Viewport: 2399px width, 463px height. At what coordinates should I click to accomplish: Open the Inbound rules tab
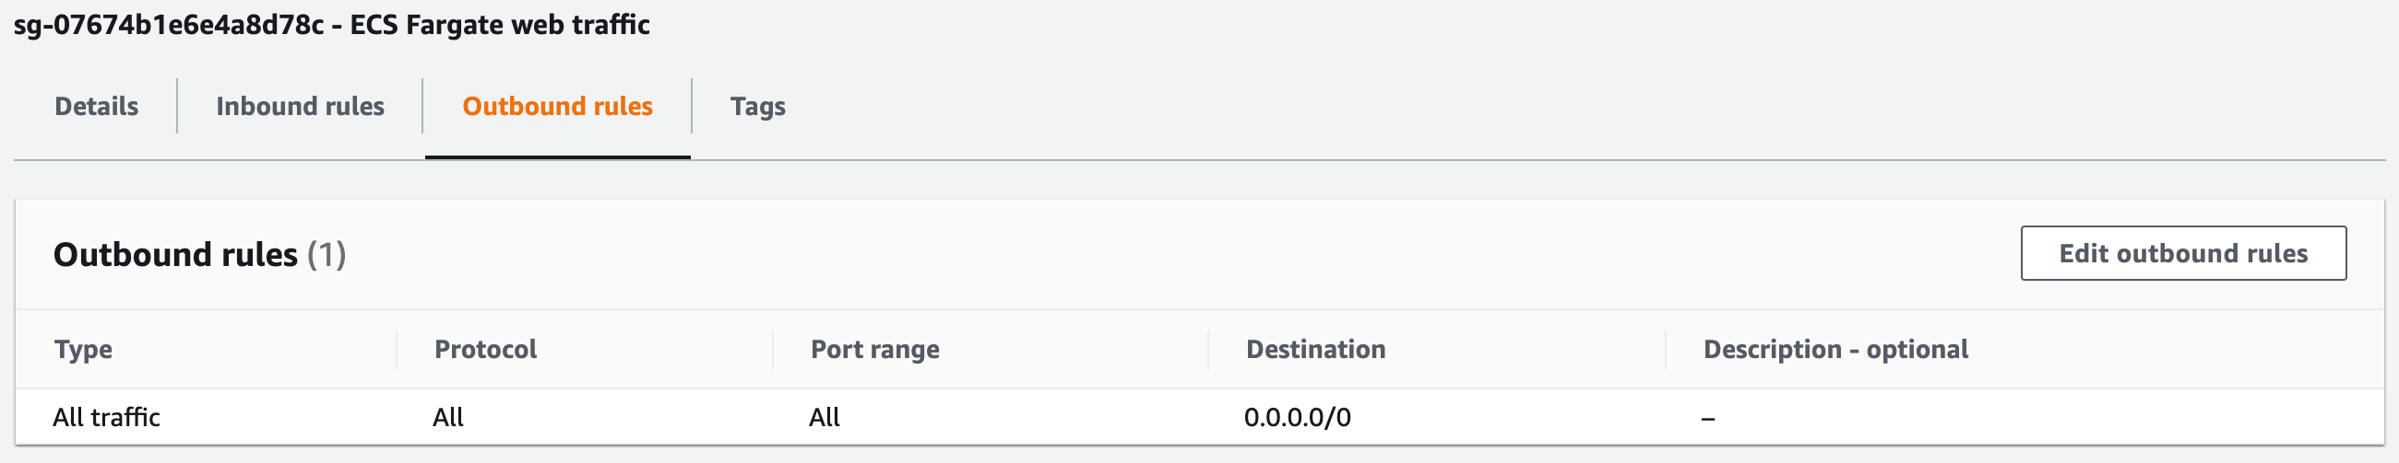[300, 106]
